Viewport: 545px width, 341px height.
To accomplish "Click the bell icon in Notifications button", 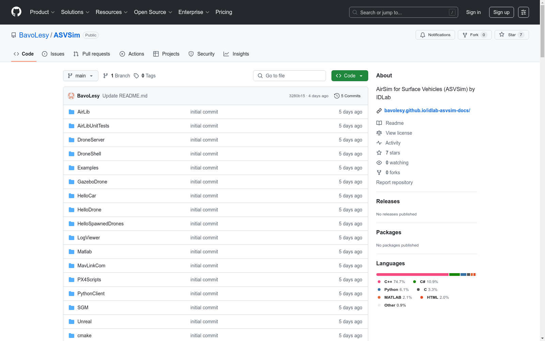I will (x=423, y=35).
